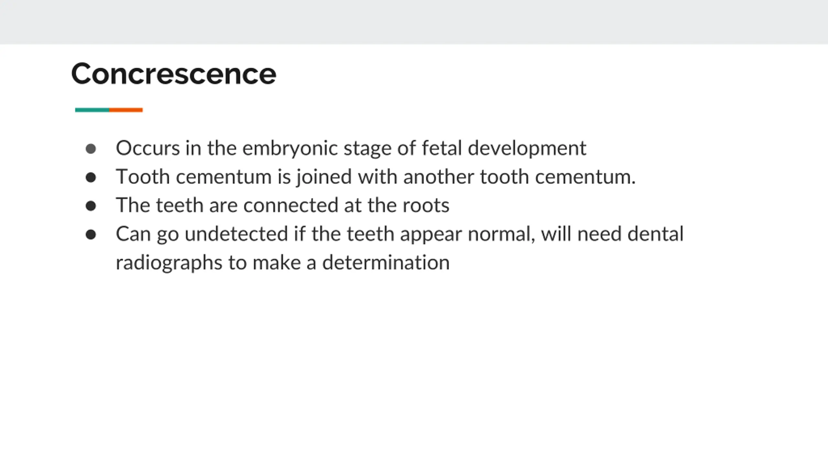Click the word "Occurs" starting the first bullet
This screenshot has height=466, width=828.
[x=148, y=148]
